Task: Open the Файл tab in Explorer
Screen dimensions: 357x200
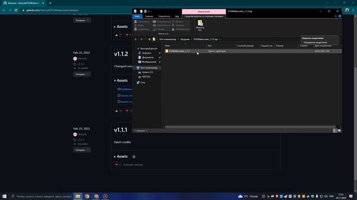Action: [137, 16]
